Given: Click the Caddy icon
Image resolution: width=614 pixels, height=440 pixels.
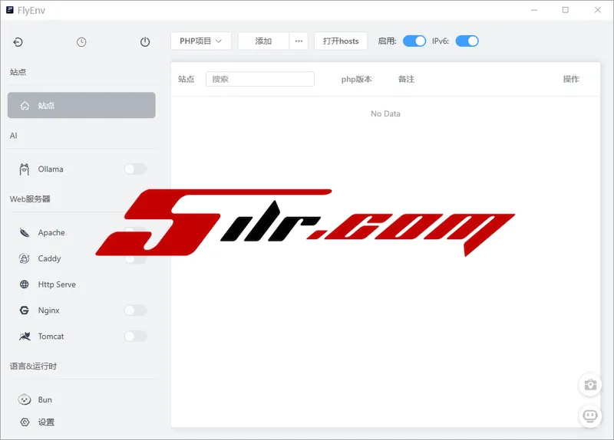Looking at the screenshot, I should 25,258.
